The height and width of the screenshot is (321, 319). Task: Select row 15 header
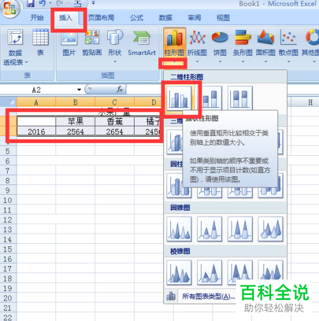click(x=8, y=249)
